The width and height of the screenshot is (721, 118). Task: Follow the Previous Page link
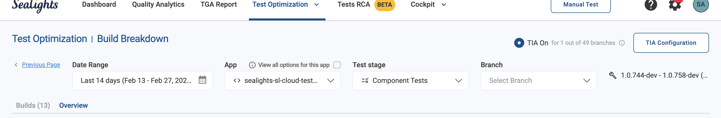(x=41, y=65)
